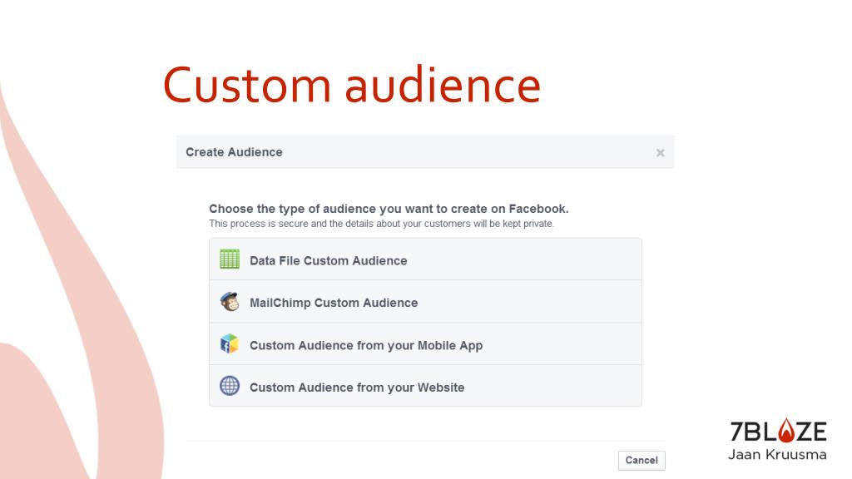
Task: Close the Create Audience dialog with X
Action: click(660, 153)
